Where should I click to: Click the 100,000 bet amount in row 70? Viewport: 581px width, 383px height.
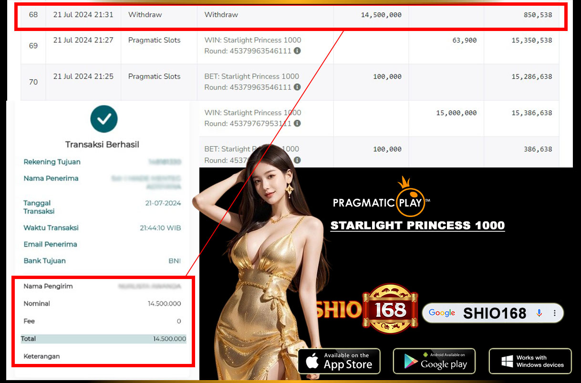(387, 77)
